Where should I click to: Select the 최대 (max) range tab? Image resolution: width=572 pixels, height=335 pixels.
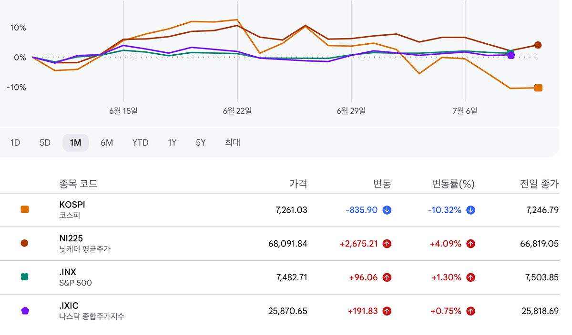233,143
